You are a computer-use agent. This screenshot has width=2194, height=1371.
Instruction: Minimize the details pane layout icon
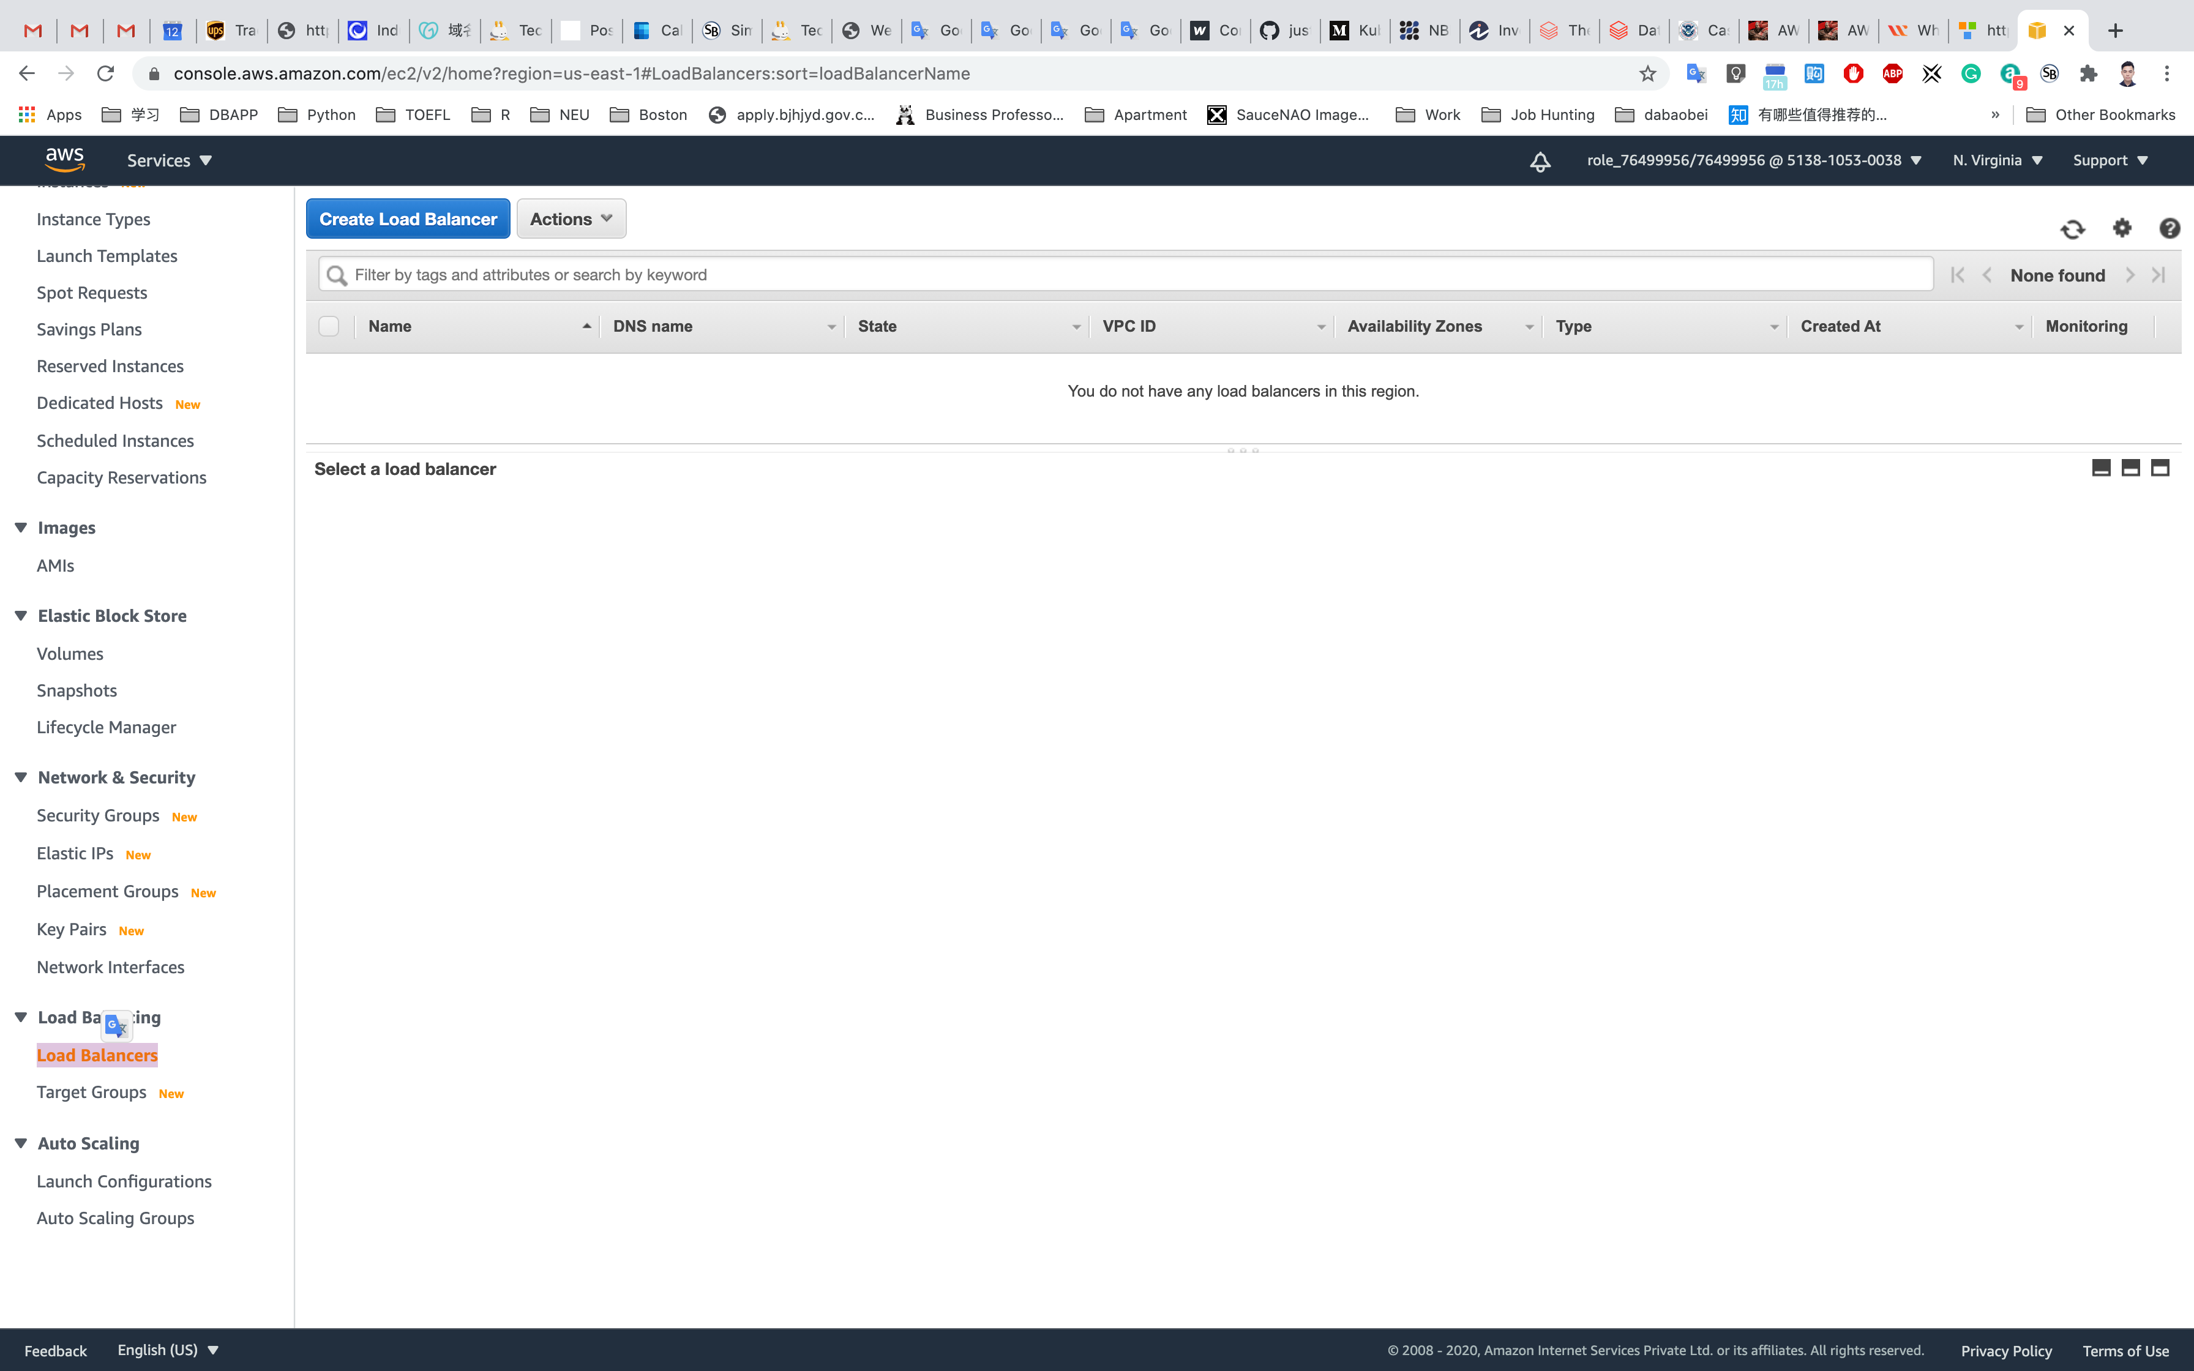pos(2100,468)
